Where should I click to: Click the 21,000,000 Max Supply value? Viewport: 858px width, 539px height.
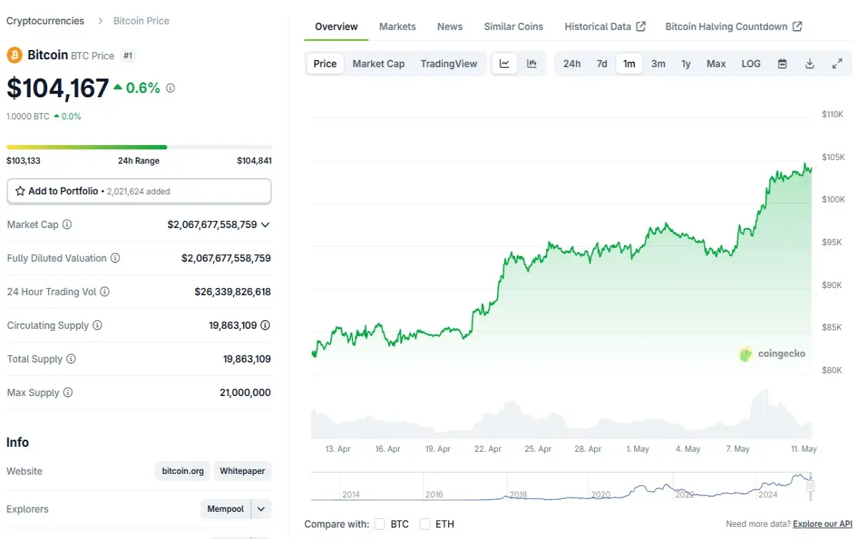(245, 392)
